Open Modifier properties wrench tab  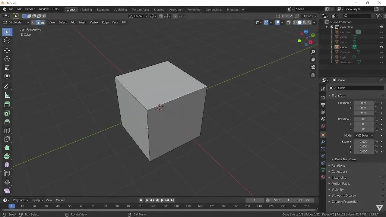coord(323,142)
